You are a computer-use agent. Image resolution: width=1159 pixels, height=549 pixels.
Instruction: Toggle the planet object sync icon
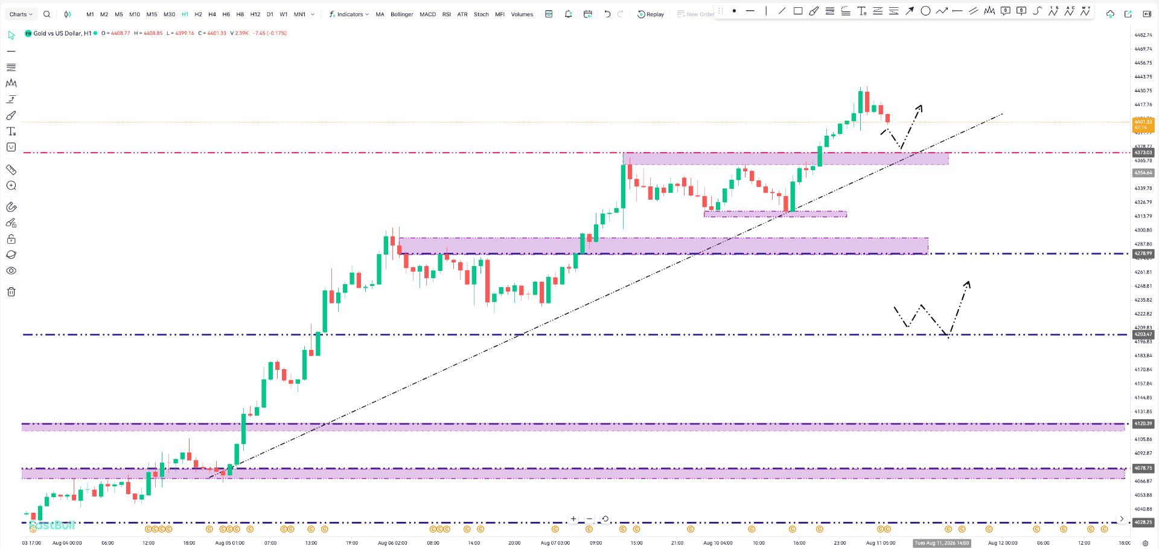11,255
